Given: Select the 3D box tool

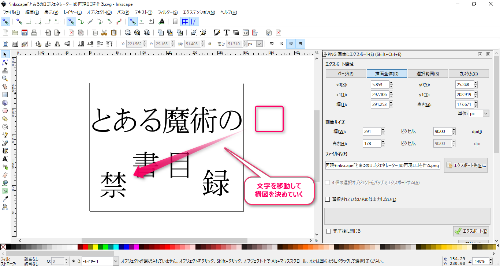Looking at the screenshot, I should [5, 103].
